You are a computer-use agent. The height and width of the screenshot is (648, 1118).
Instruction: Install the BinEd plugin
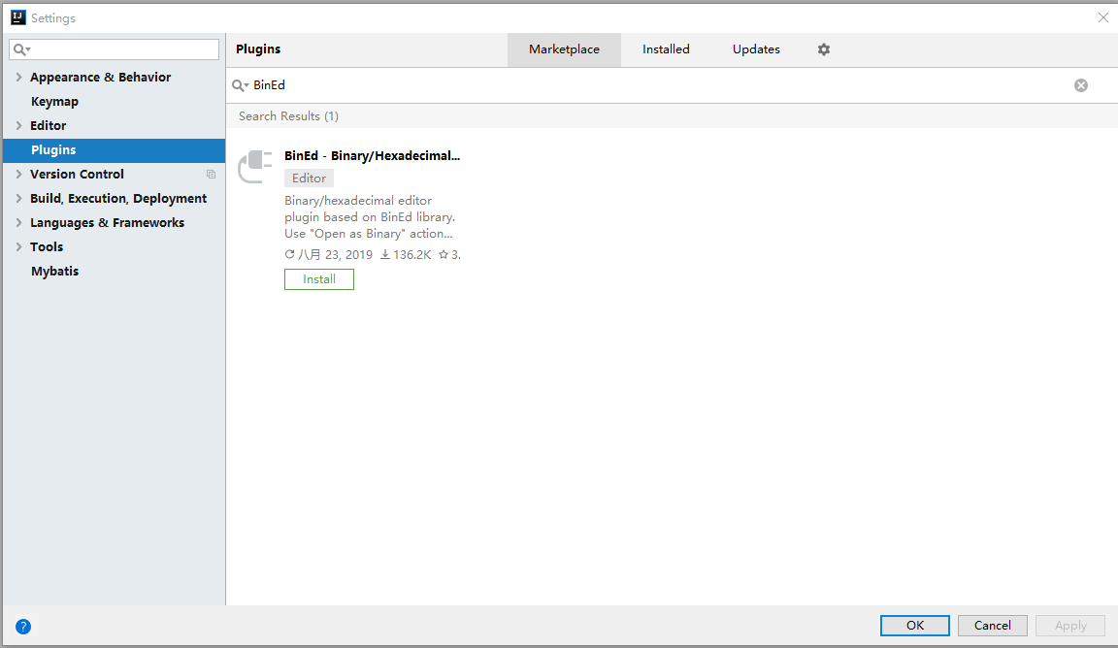point(318,279)
